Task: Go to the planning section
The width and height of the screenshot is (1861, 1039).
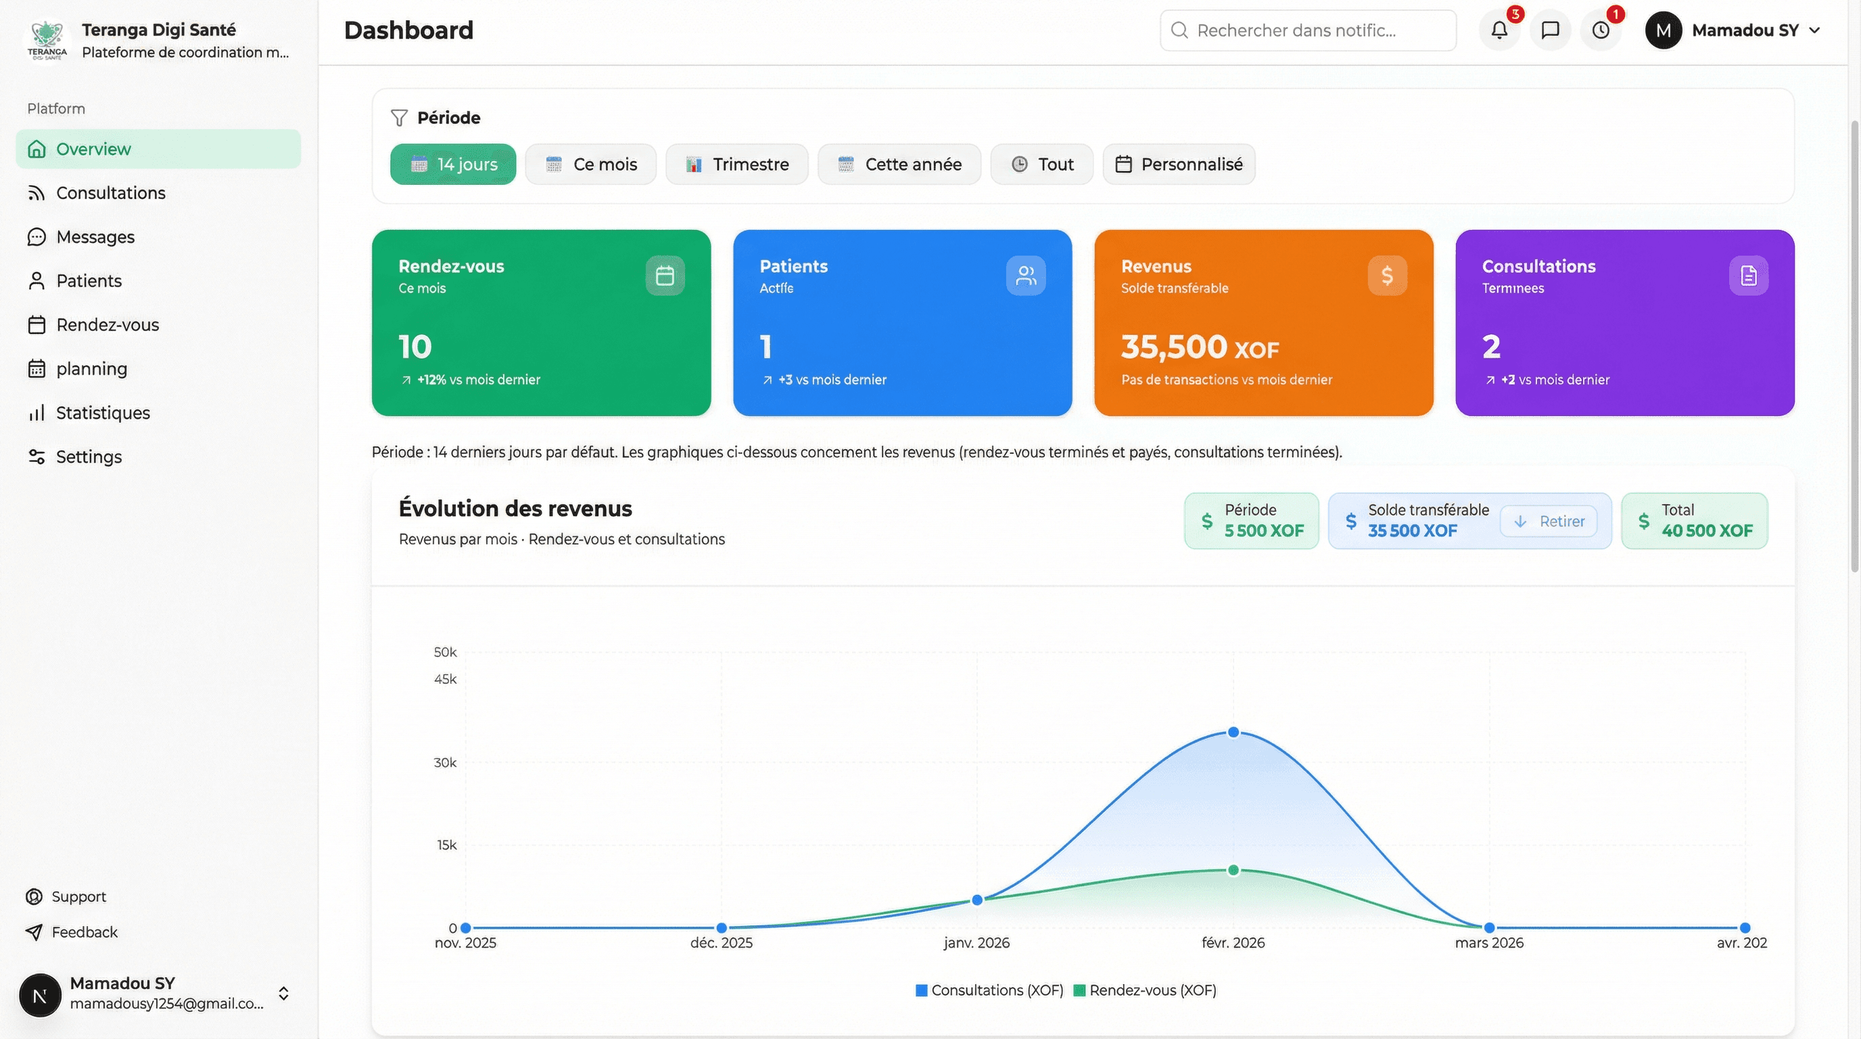Action: point(92,369)
